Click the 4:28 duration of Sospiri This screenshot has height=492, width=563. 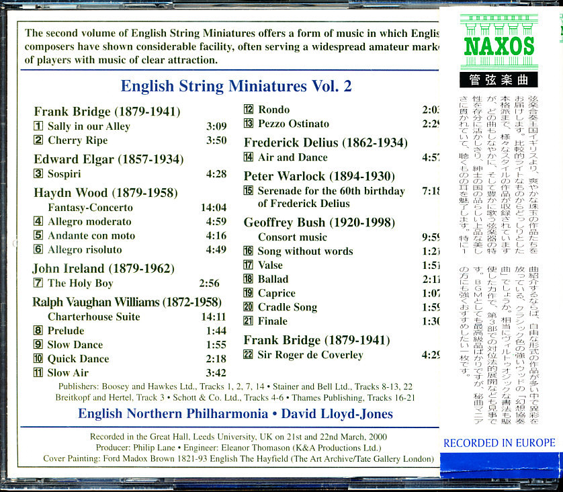216,174
